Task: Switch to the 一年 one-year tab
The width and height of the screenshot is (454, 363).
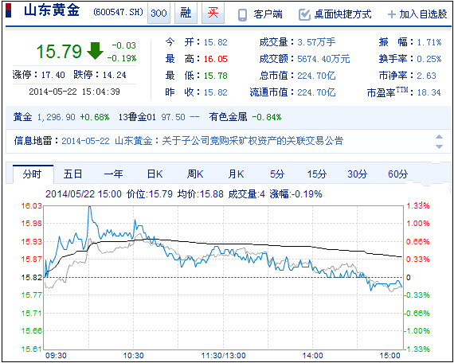Action: click(x=113, y=174)
